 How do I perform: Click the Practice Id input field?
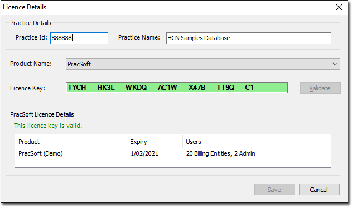[x=79, y=38]
